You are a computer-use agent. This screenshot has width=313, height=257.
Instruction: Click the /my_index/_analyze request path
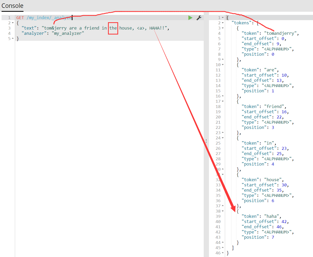[x=49, y=18]
